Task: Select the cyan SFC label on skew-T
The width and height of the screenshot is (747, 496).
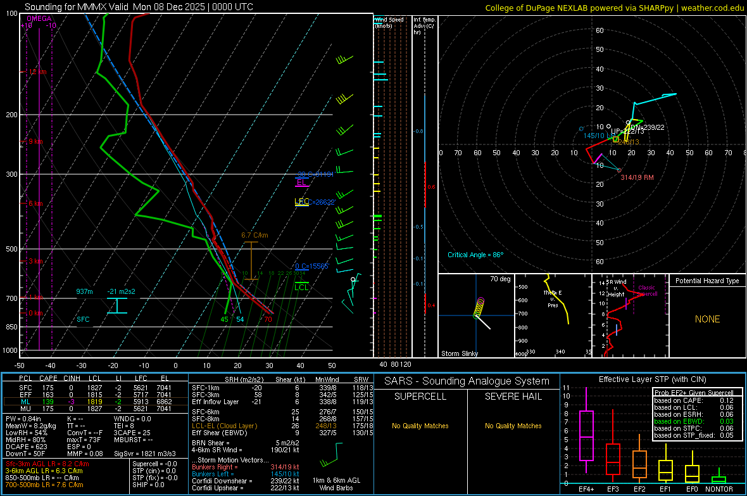Action: pos(83,319)
